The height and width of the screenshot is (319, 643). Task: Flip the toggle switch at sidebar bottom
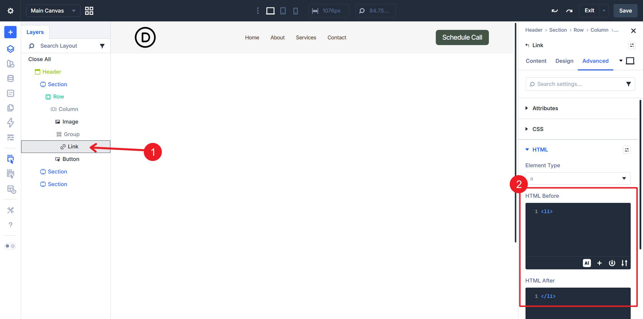tap(10, 246)
